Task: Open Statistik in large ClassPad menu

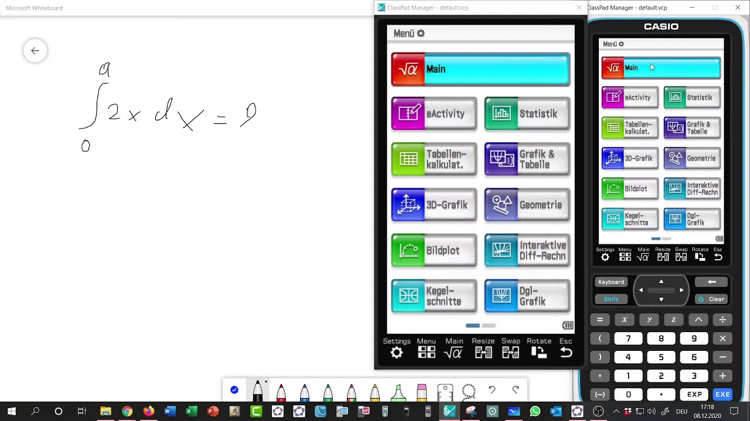Action: pyautogui.click(x=527, y=113)
